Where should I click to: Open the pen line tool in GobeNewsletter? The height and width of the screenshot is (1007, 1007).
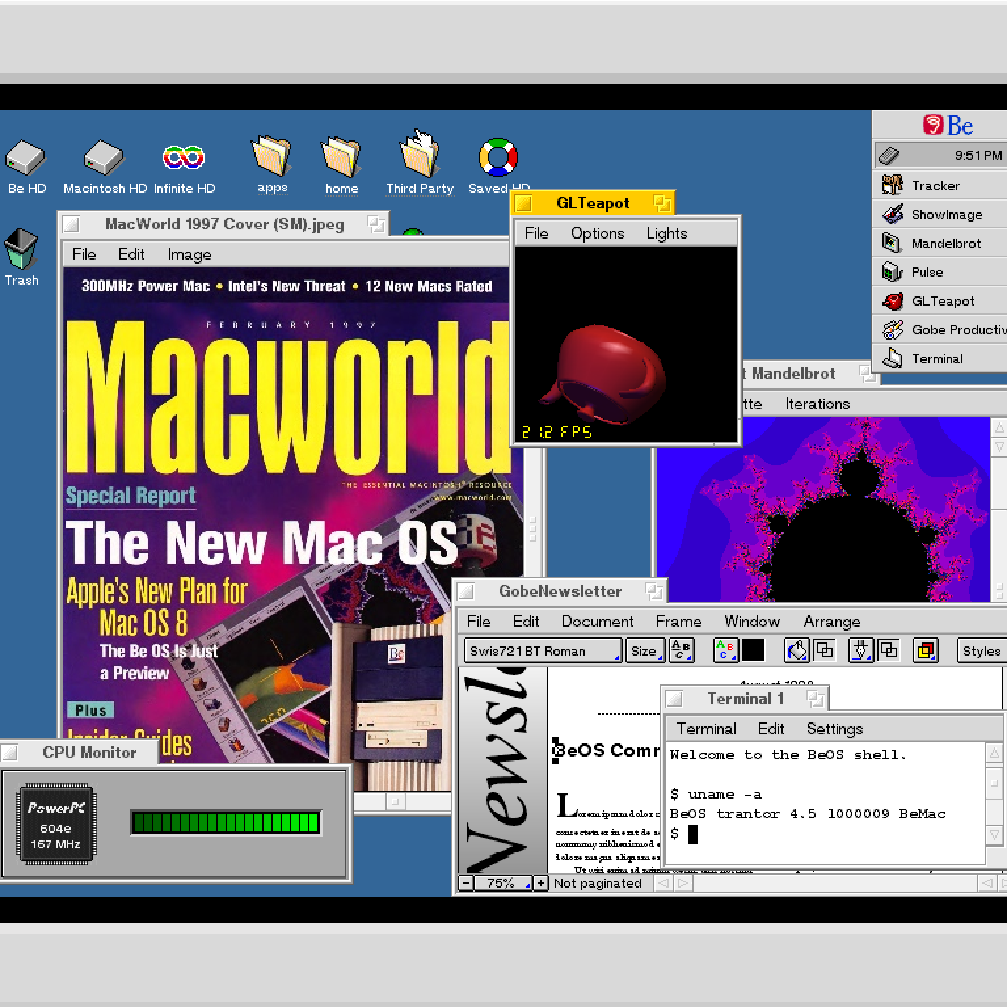tap(861, 650)
